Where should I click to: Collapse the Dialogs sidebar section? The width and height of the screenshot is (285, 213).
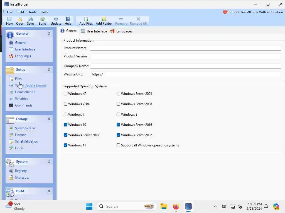click(49, 119)
